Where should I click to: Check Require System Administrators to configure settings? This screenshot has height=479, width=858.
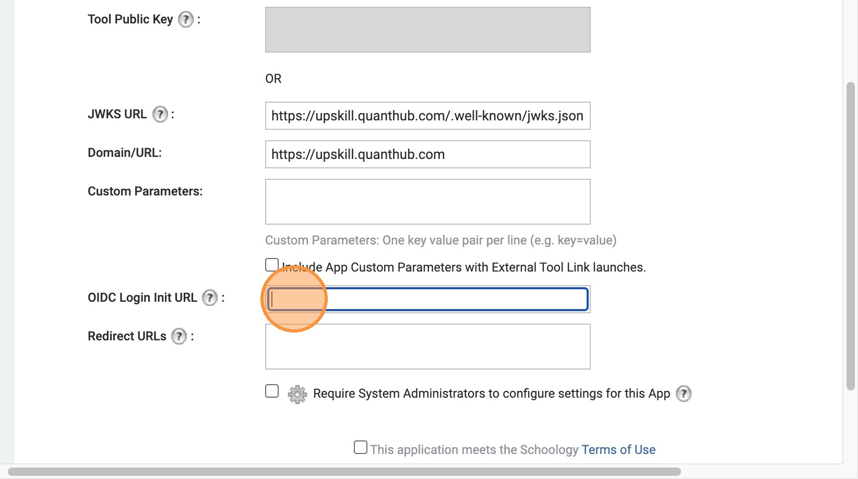pyautogui.click(x=272, y=391)
